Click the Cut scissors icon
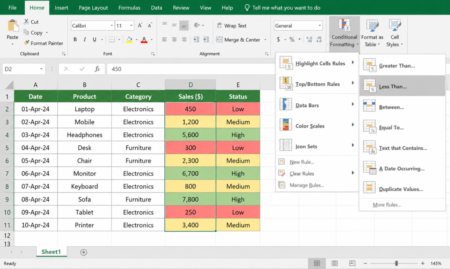Image resolution: width=450 pixels, height=269 pixels. 26,22
